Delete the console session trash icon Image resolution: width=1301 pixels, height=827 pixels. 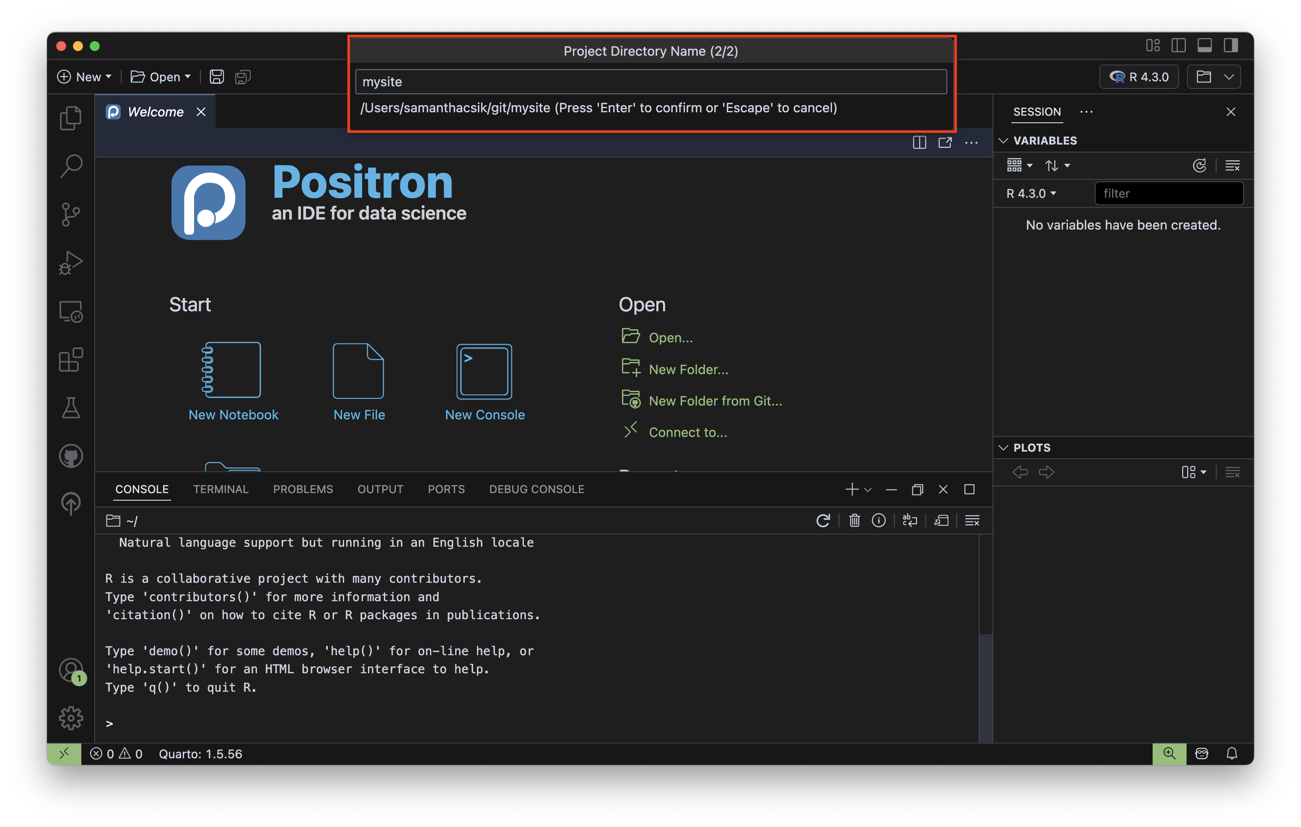pos(854,520)
